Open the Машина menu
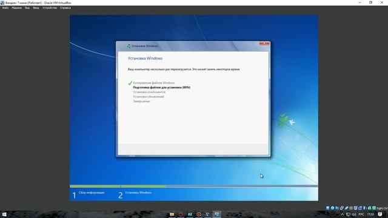 tap(16, 8)
